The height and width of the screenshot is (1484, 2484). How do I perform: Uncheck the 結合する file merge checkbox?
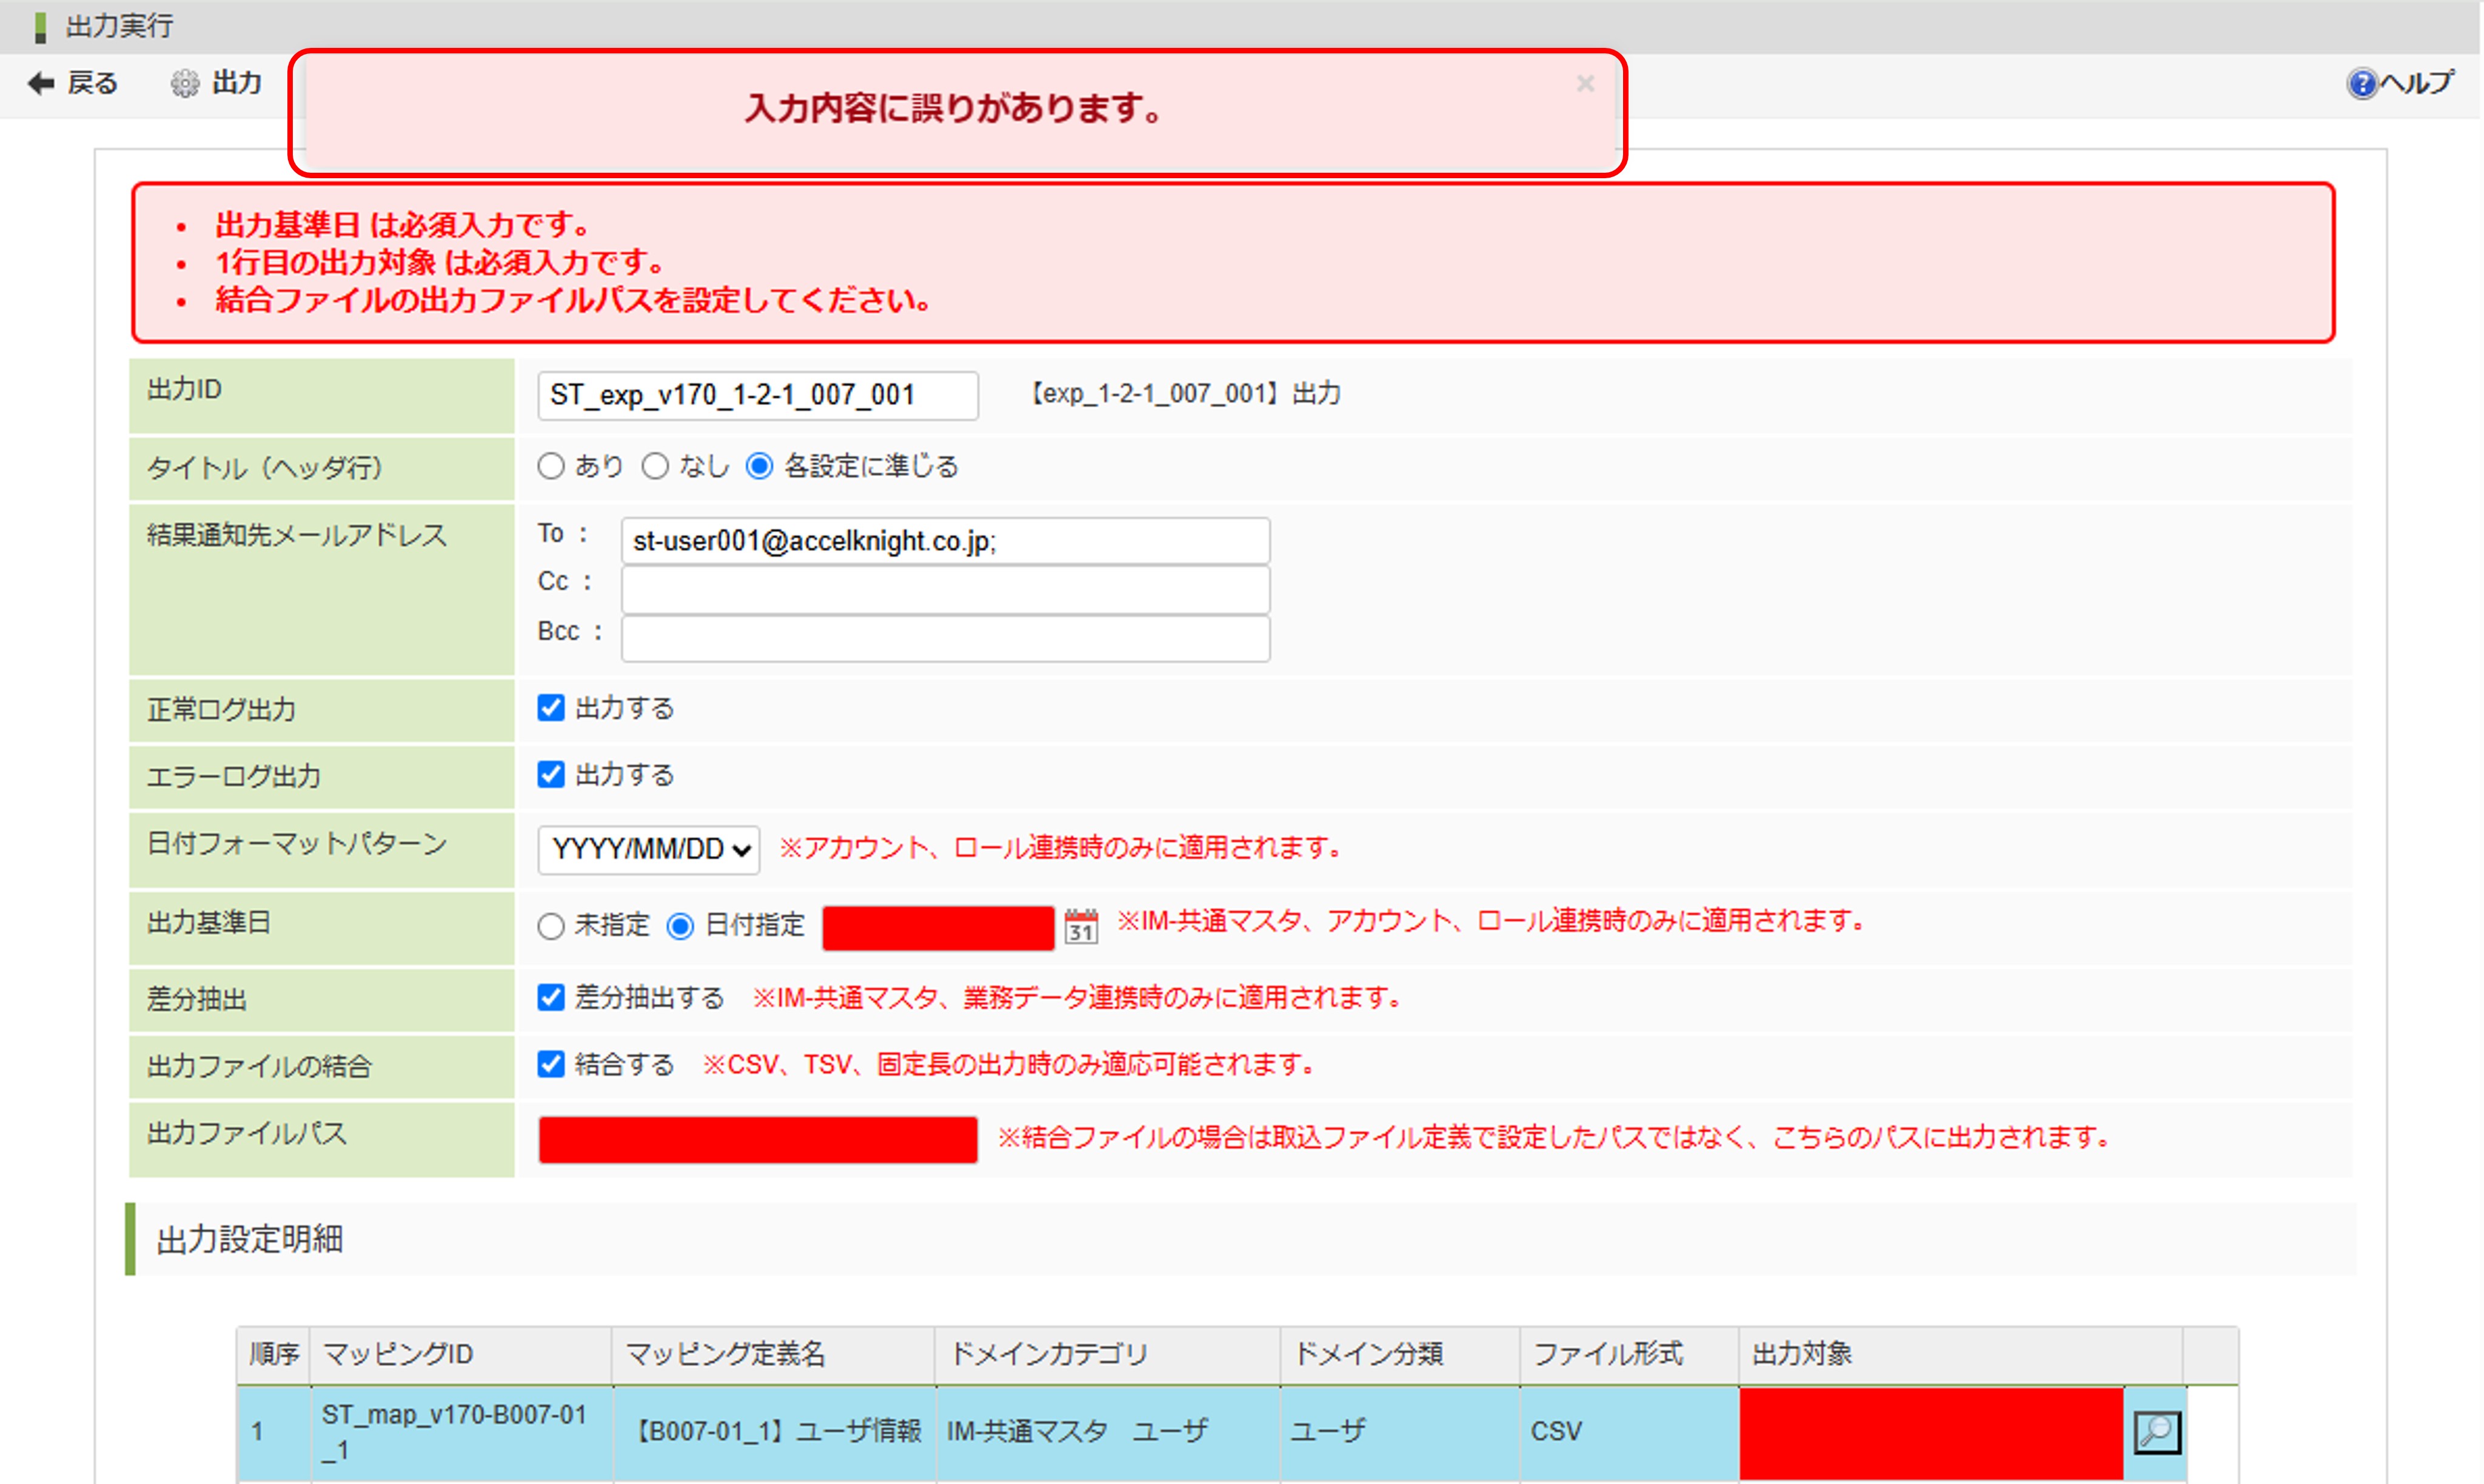(x=551, y=1064)
